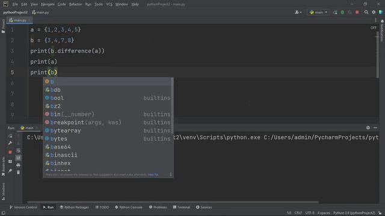Open the VCS menu
This screenshot has height=216, width=385.
click(x=109, y=4)
